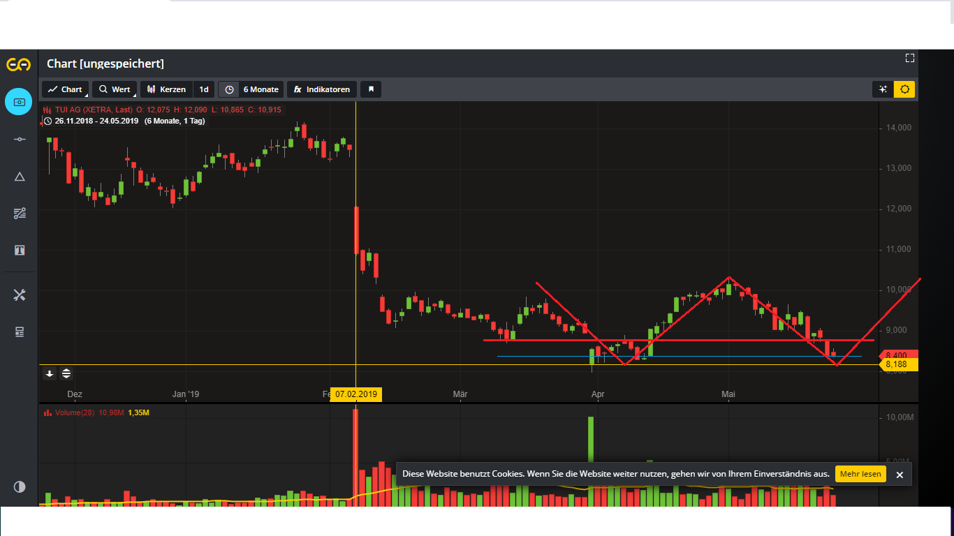Click the down arrow button above Dez
This screenshot has width=954, height=536.
(50, 373)
